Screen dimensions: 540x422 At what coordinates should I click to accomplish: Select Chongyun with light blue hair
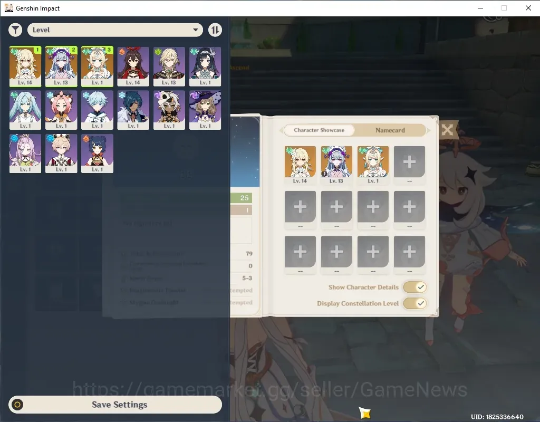click(x=97, y=110)
